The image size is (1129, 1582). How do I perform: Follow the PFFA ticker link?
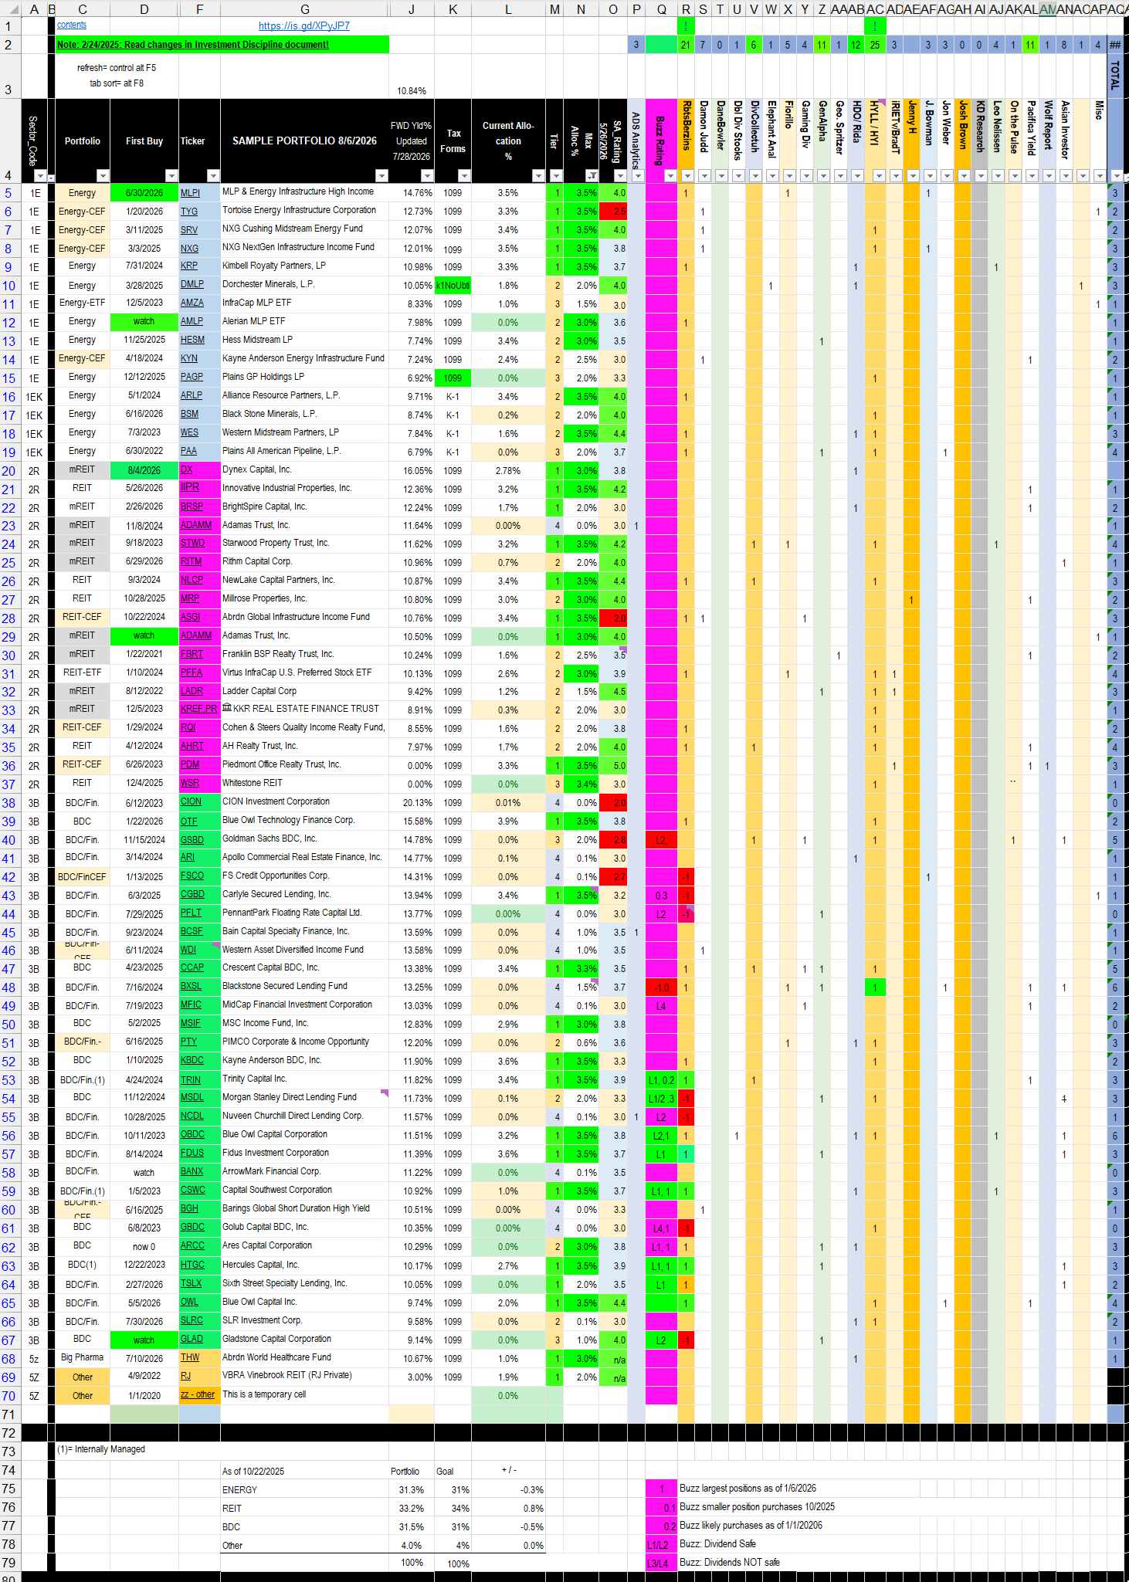pyautogui.click(x=192, y=673)
